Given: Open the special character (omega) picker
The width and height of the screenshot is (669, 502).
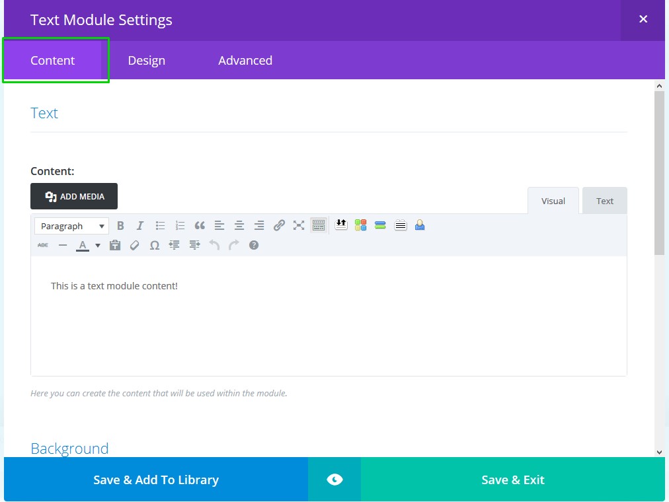Looking at the screenshot, I should [x=155, y=245].
